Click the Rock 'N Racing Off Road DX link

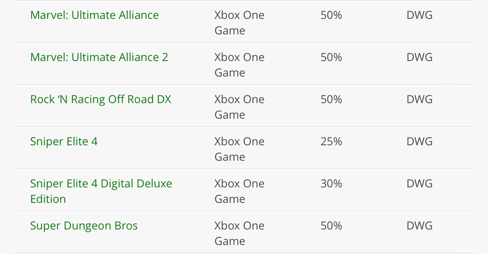101,99
